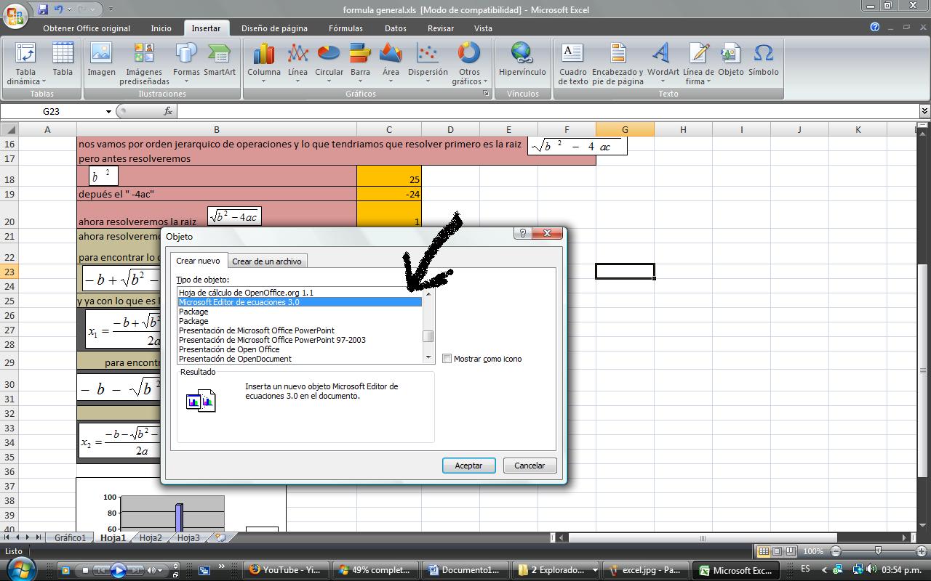Switch to normal view button
This screenshot has width=931, height=581.
(764, 551)
